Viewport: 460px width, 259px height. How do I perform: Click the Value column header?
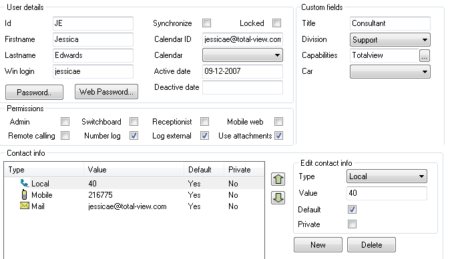tap(134, 170)
